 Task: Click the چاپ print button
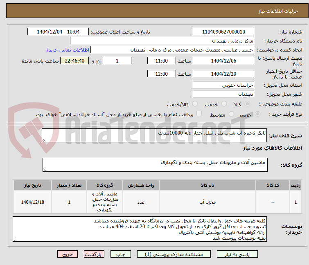pyautogui.click(x=121, y=254)
